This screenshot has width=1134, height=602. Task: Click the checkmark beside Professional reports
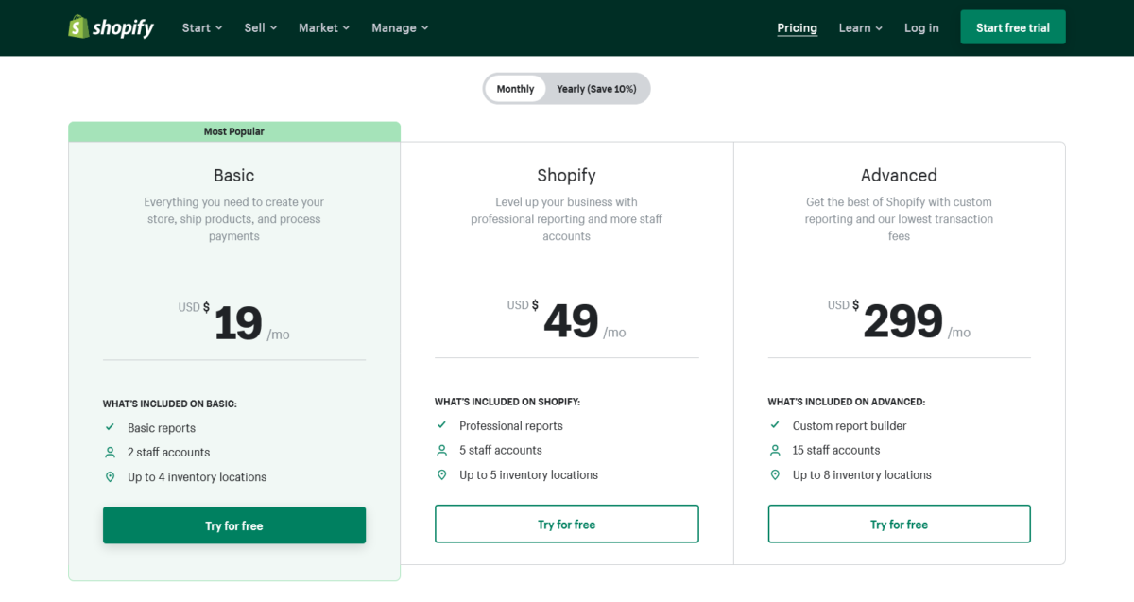pos(441,425)
